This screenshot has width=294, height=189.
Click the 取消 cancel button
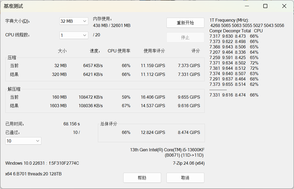point(185,178)
